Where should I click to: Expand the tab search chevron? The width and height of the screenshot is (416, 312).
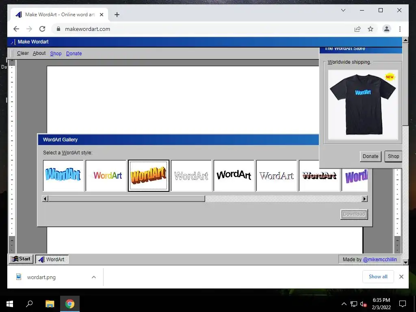[x=343, y=10]
